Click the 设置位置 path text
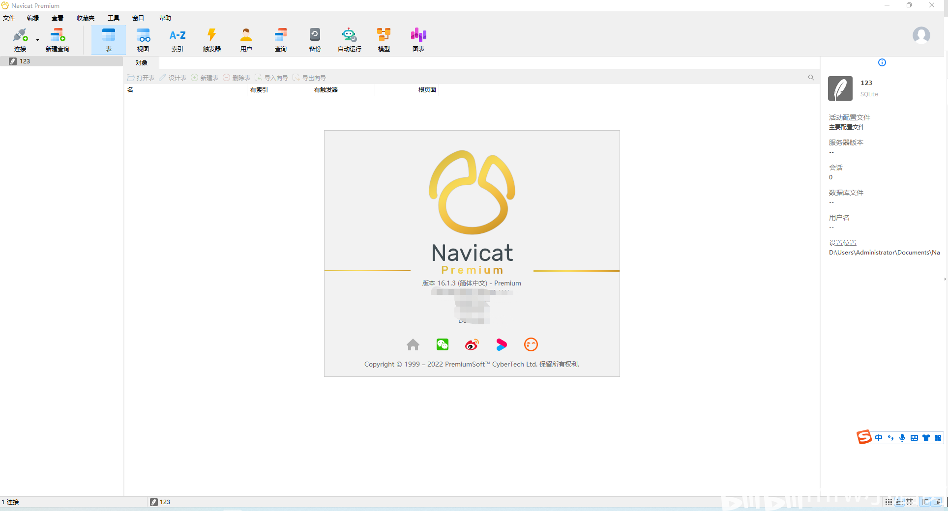948x511 pixels. tap(884, 253)
